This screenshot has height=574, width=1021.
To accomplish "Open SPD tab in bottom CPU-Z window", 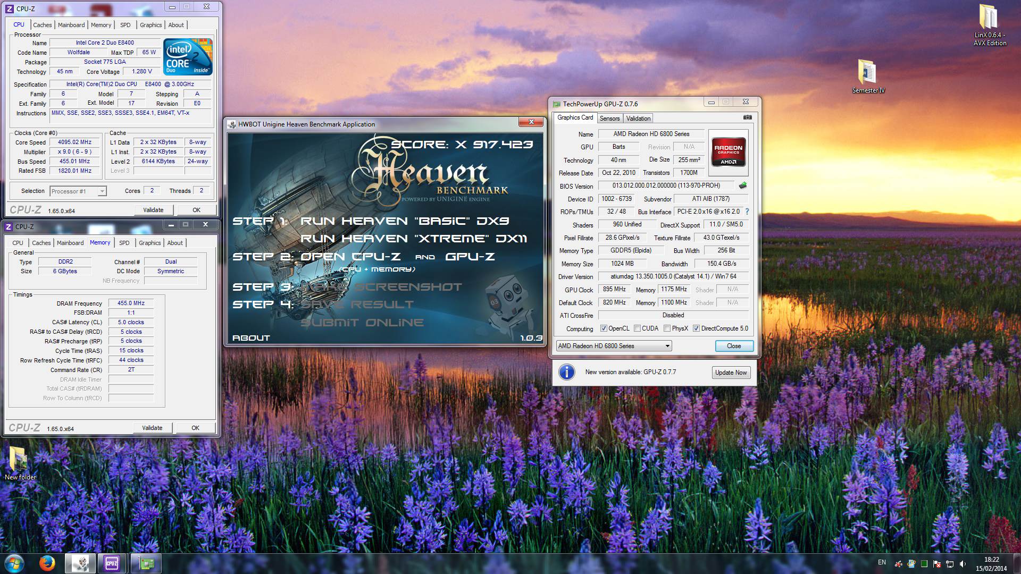I will click(x=124, y=243).
